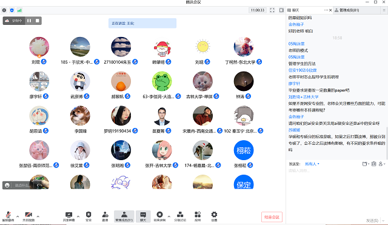Open the Share Screen option
The width and height of the screenshot is (388, 225).
point(69,216)
